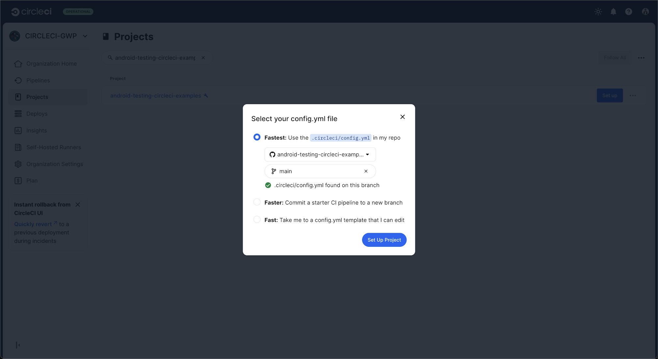Open the android-testing-circleci-examples project link
The height and width of the screenshot is (359, 658).
point(156,96)
